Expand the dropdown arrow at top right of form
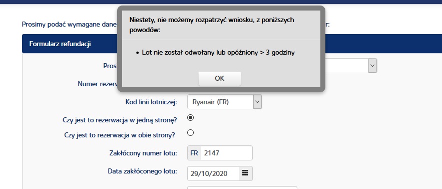Viewport: 442px width, 189px height. [x=372, y=66]
